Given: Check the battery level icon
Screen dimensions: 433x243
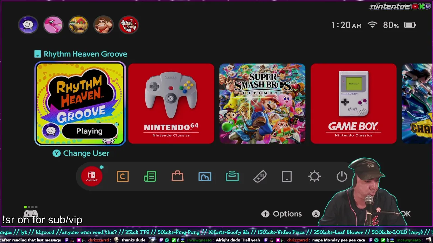Looking at the screenshot, I should 410,25.
